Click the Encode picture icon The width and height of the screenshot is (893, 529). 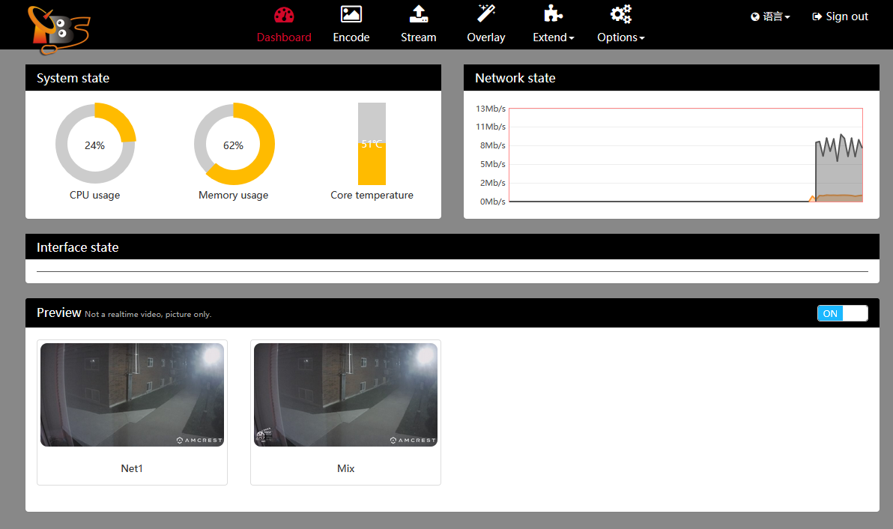pyautogui.click(x=351, y=13)
